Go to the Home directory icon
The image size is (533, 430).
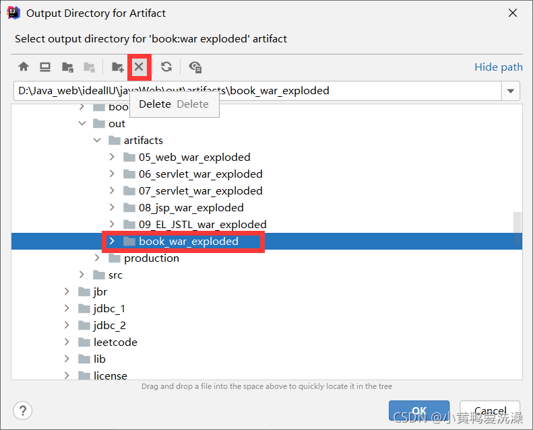point(24,67)
